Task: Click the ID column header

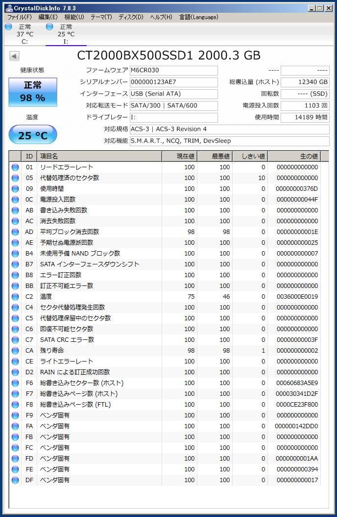Action: (29, 156)
